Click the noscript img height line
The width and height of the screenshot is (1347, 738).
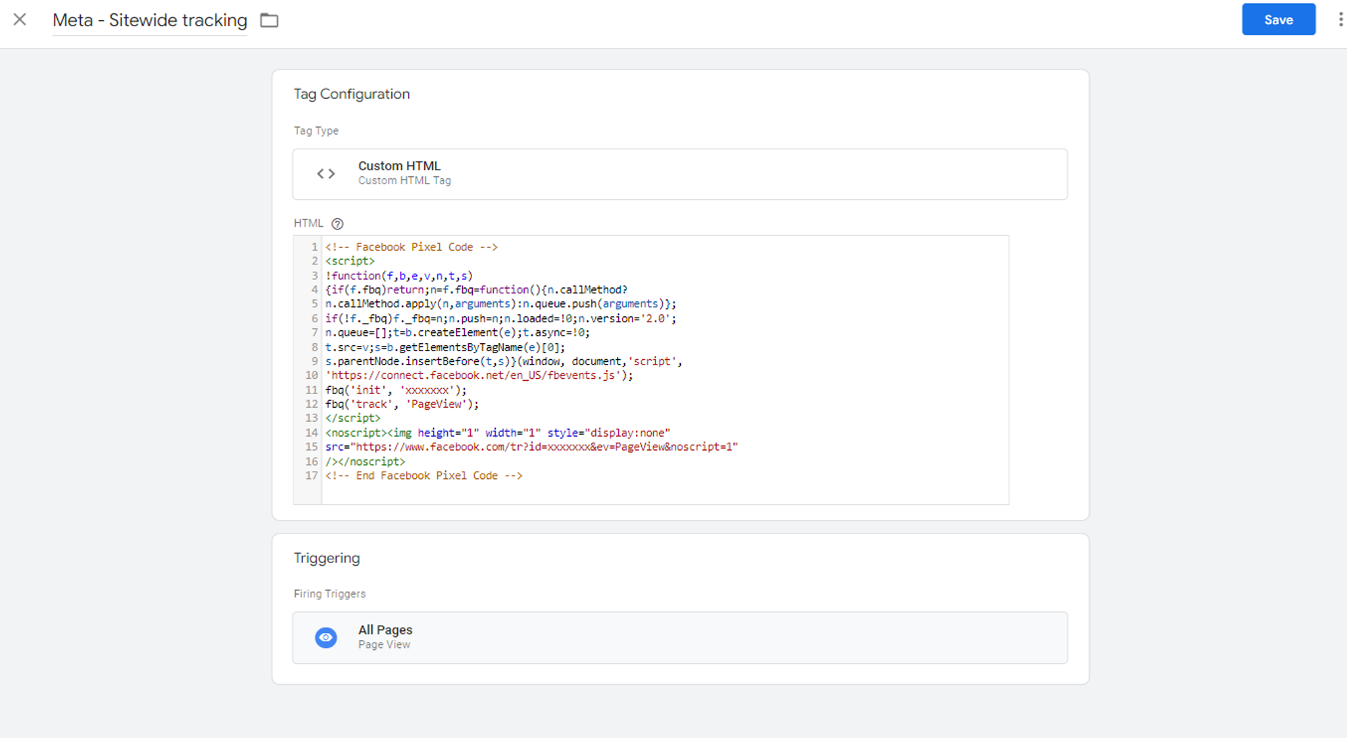click(x=498, y=433)
